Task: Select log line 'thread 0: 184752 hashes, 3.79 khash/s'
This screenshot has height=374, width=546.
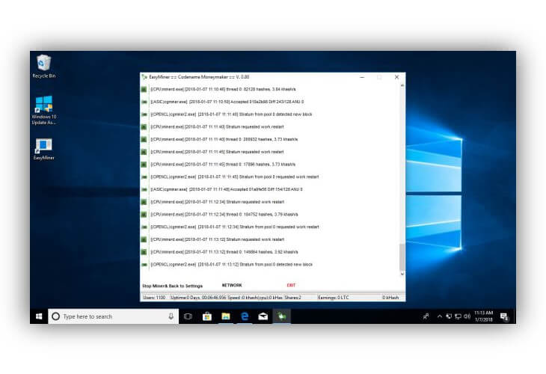Action: pyautogui.click(x=224, y=215)
